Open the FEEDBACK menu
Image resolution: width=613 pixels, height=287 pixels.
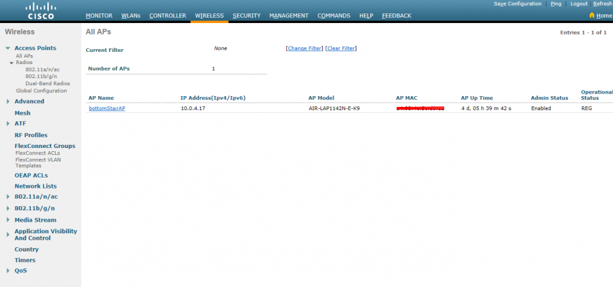click(396, 15)
